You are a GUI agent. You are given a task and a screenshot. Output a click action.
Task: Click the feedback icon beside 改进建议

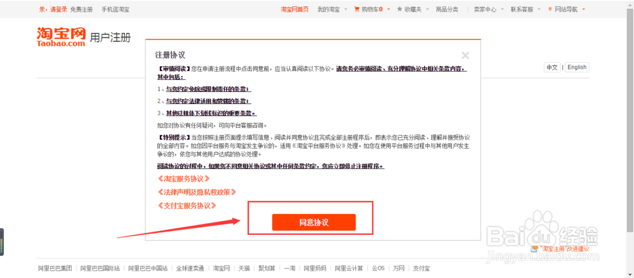coord(534,249)
